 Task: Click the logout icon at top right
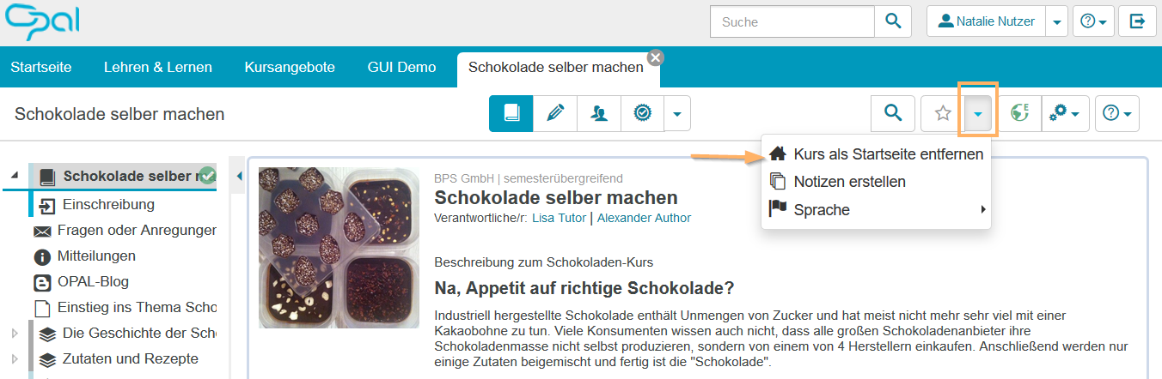(1137, 21)
